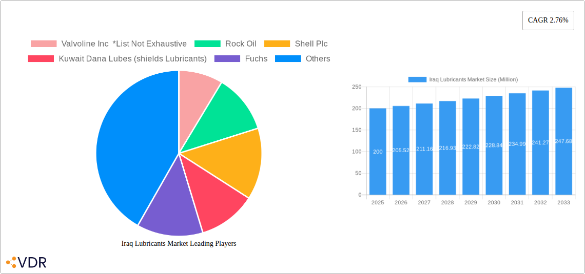Click the 2027 bar showing 211.16
585x274 pixels.
[424, 149]
